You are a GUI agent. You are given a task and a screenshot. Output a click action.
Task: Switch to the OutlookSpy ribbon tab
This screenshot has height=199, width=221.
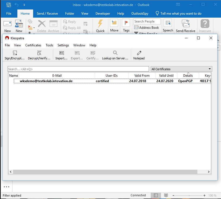(140, 14)
